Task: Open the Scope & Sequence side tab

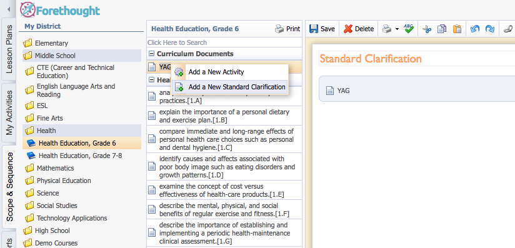Action: coord(9,186)
